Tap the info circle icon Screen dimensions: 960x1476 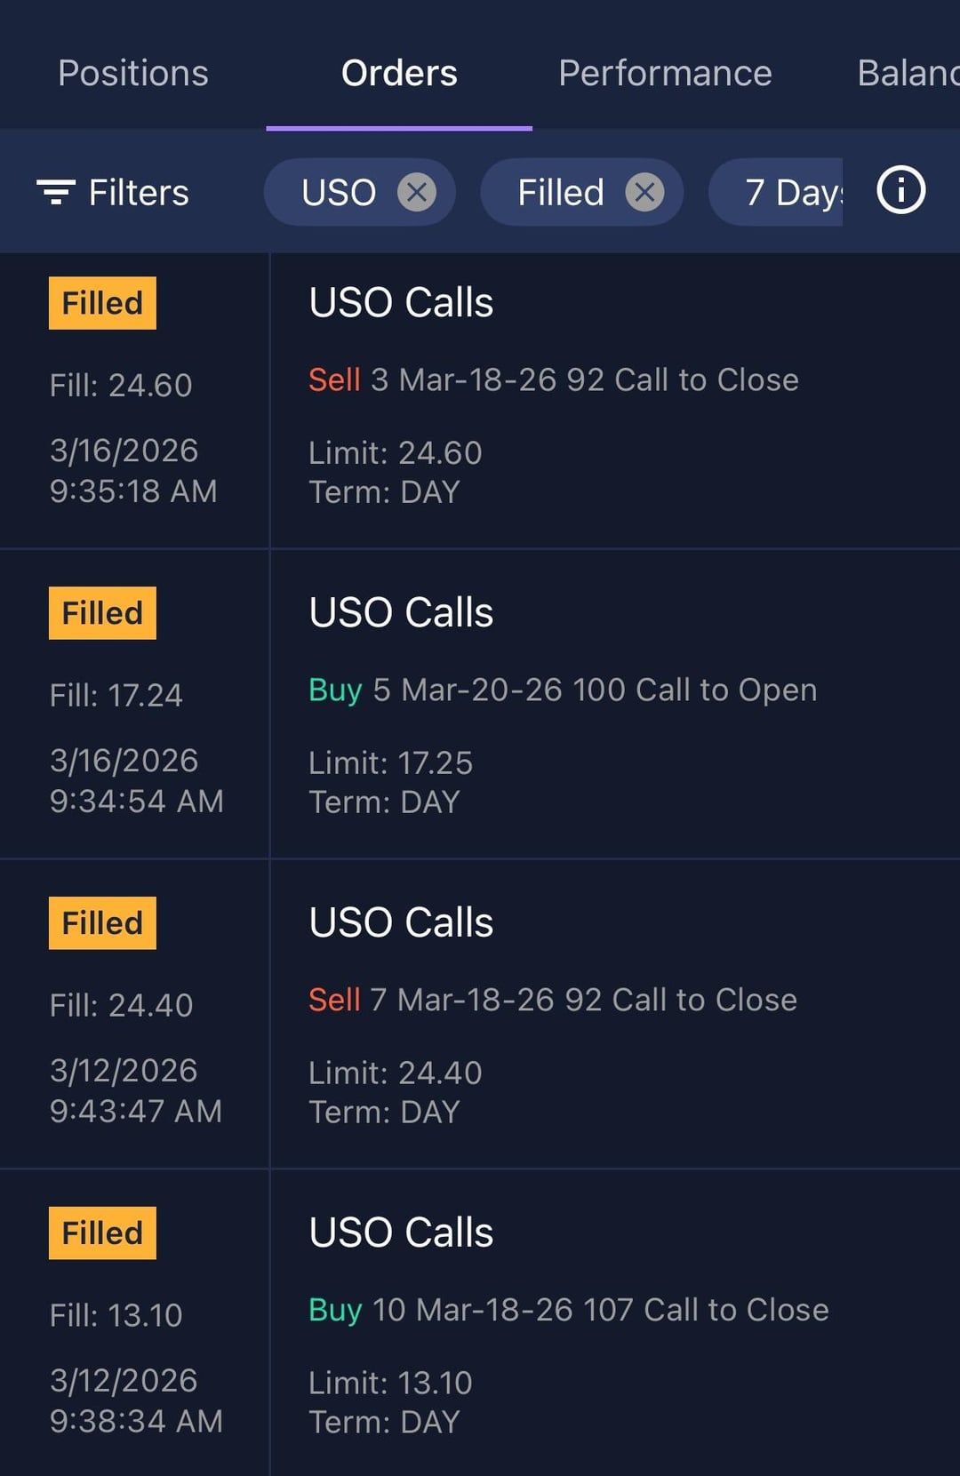[x=900, y=191]
